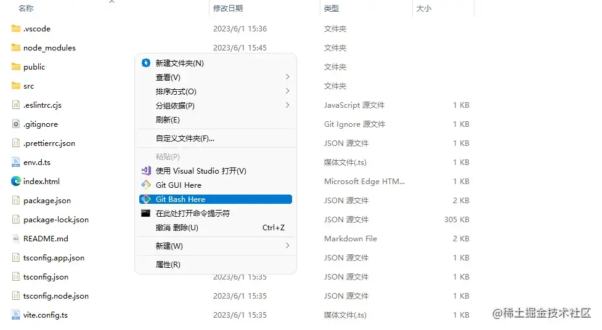Click the .prettierrc.json file icon
This screenshot has height=330, width=602.
click(16, 143)
